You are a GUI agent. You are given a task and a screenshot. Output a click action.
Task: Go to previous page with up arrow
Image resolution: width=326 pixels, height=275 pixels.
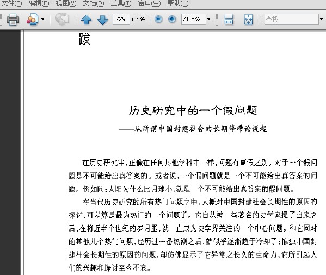coord(87,20)
